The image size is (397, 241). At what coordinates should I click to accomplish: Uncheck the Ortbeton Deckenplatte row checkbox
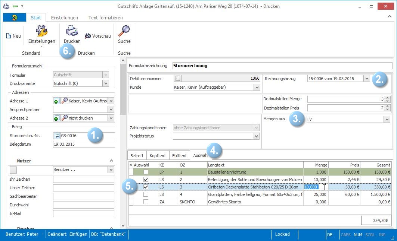click(146, 187)
